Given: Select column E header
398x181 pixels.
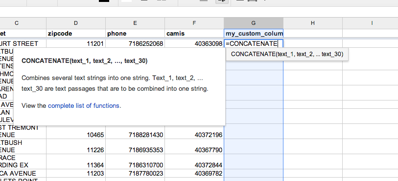Looking at the screenshot, I should 135,23.
